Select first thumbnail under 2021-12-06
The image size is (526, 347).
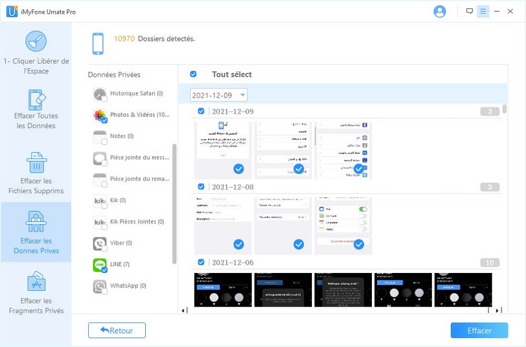[222, 290]
